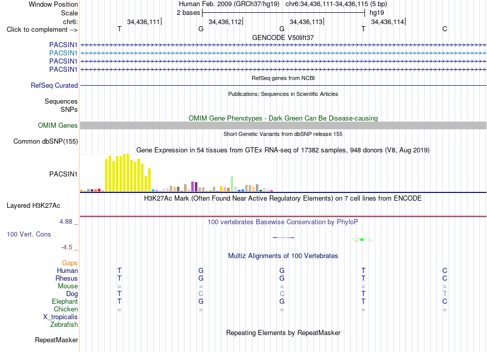Open Multiz Alignments of 100 Vertebrates title

[x=283, y=256]
